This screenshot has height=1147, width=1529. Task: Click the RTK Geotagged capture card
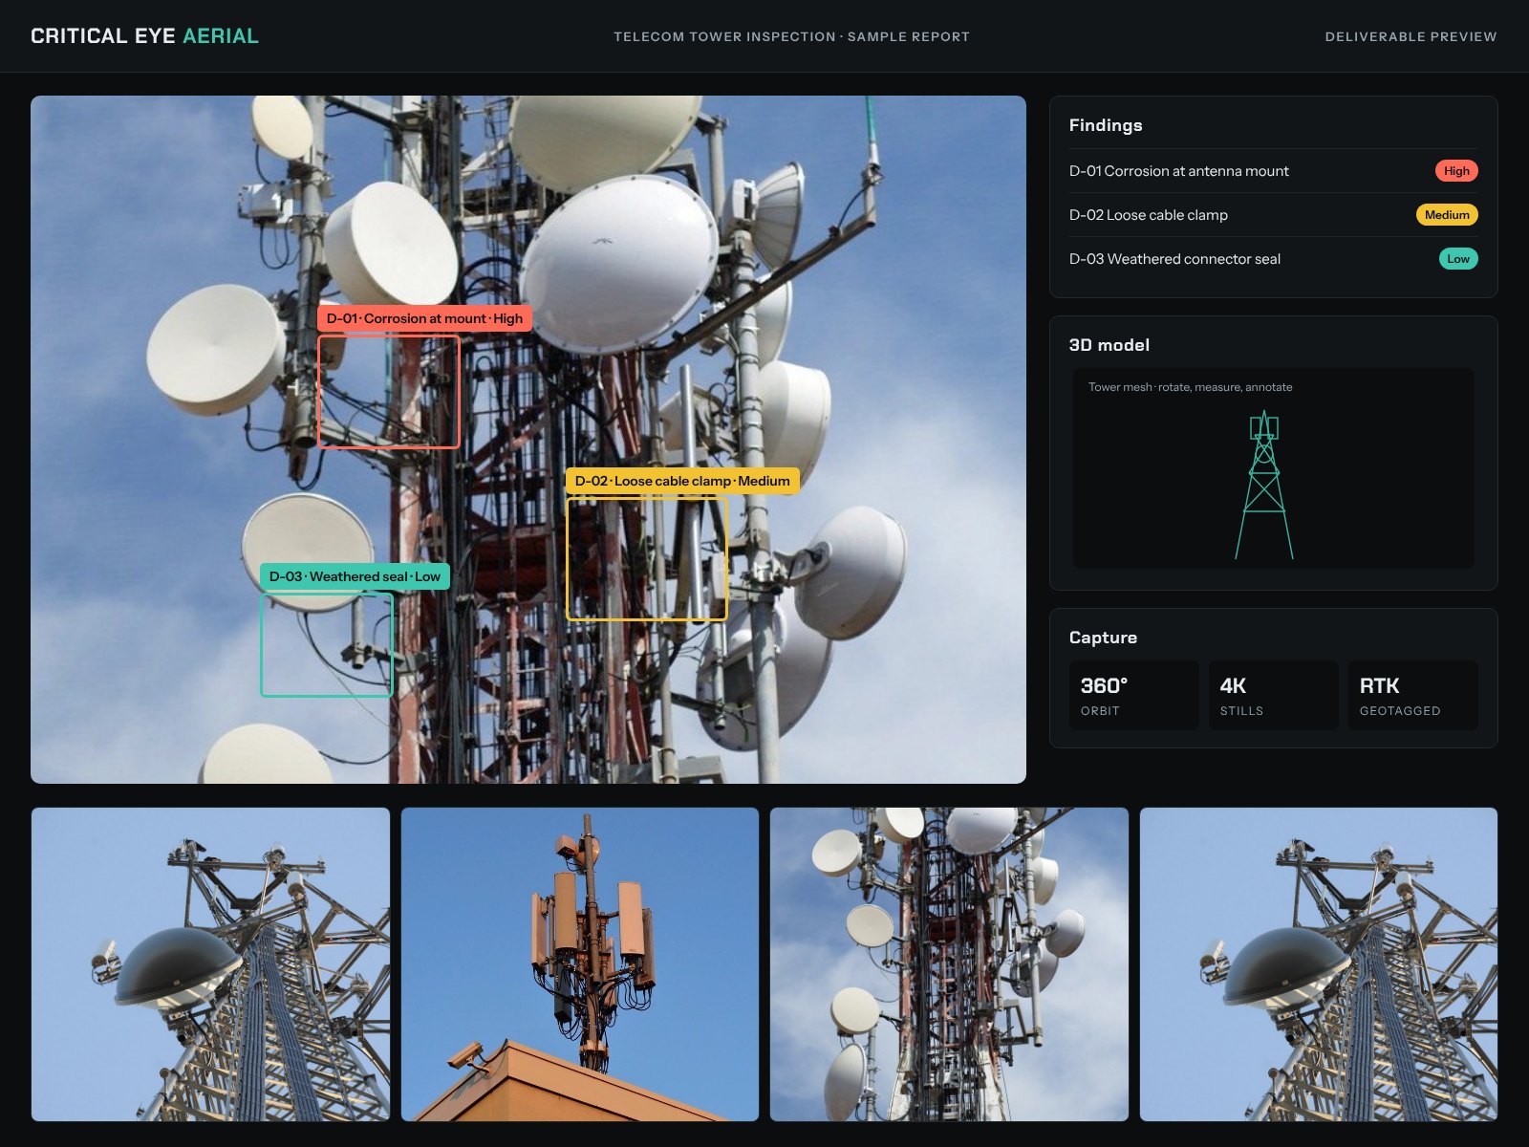pos(1412,696)
